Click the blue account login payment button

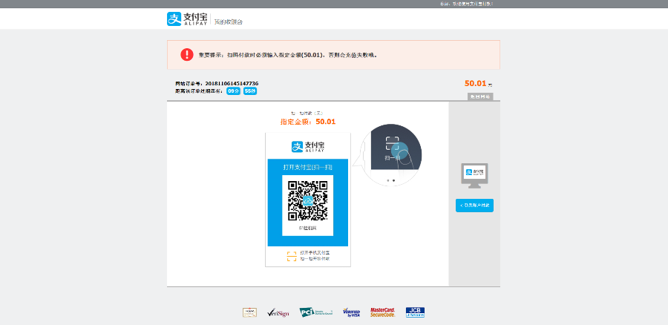pos(474,206)
